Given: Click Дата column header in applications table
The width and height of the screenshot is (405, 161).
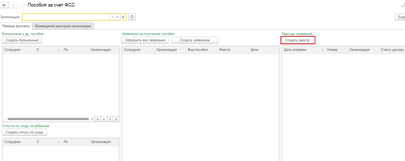Looking at the screenshot, I should click(x=264, y=50).
